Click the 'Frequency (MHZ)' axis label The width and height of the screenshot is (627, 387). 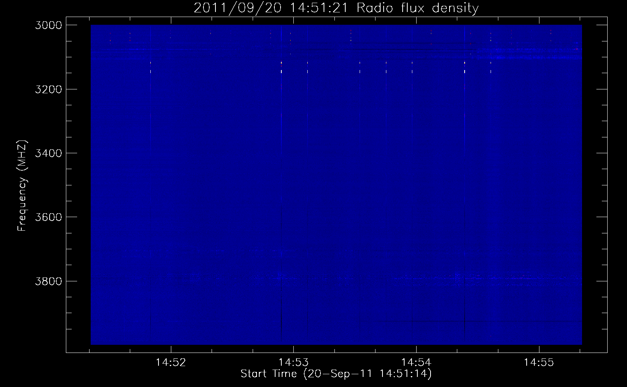click(22, 186)
